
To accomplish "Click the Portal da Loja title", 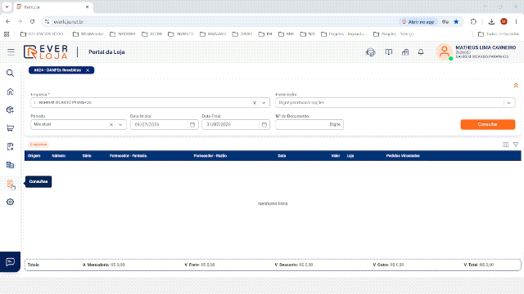I will tap(106, 52).
